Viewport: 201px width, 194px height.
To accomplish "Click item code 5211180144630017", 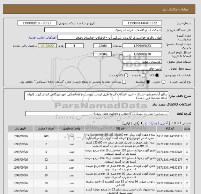I will click(x=170, y=136).
